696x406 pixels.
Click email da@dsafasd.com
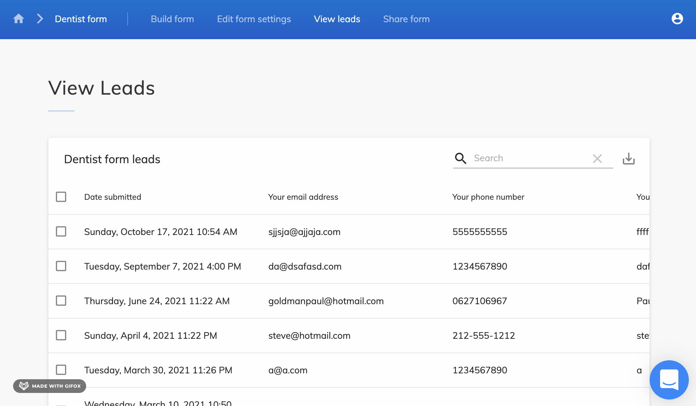point(305,266)
